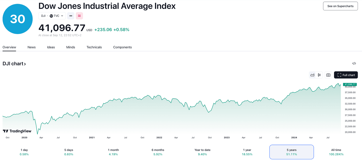Select the area chart style icon
362x161 pixels.
[x=312, y=75]
